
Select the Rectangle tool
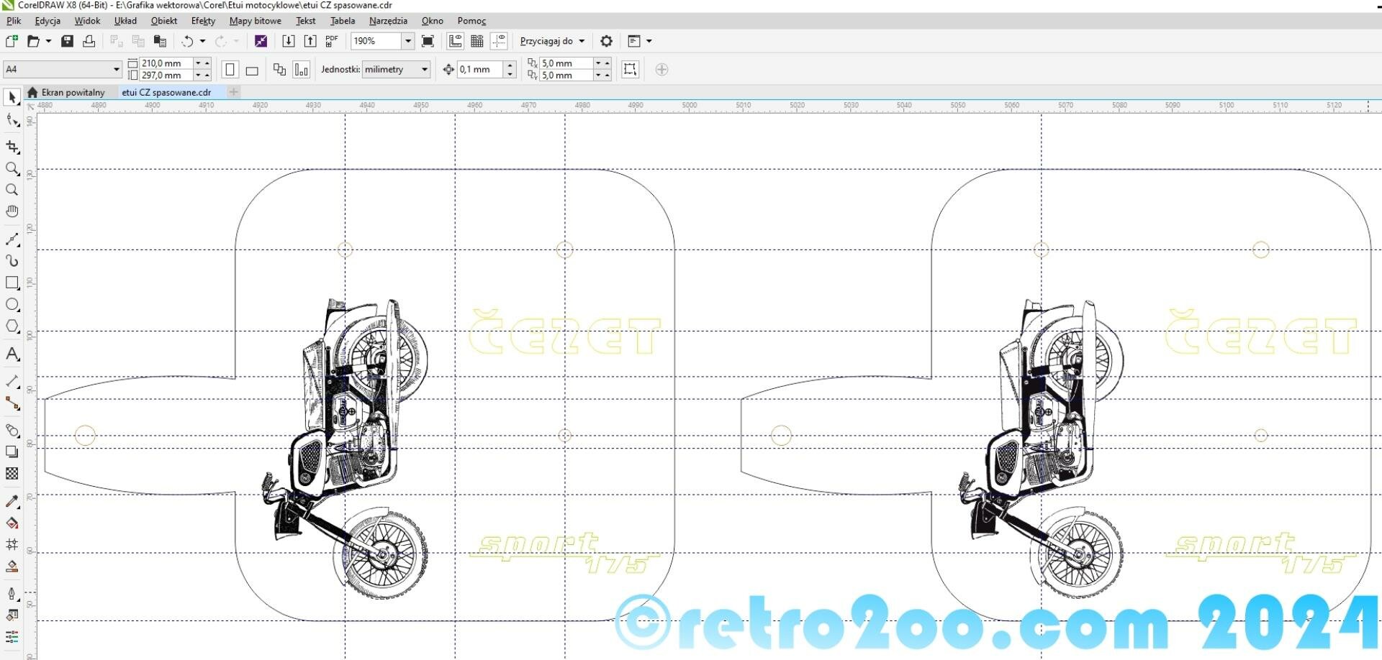tap(12, 283)
